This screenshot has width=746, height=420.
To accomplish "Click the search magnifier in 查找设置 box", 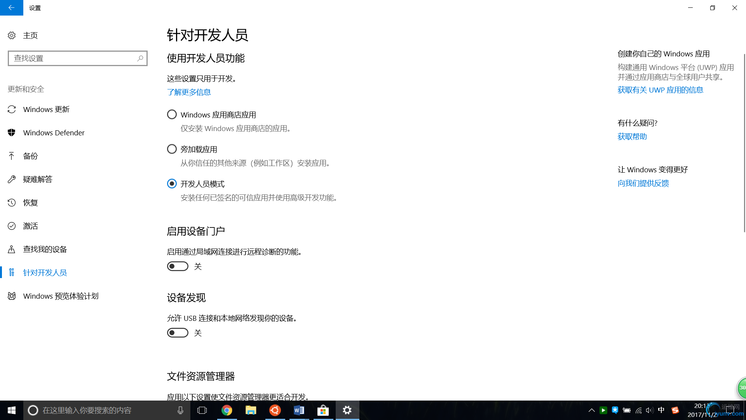I will 140,58.
